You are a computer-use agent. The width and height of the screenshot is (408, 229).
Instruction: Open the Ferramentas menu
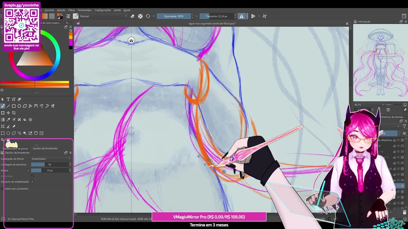(84, 10)
